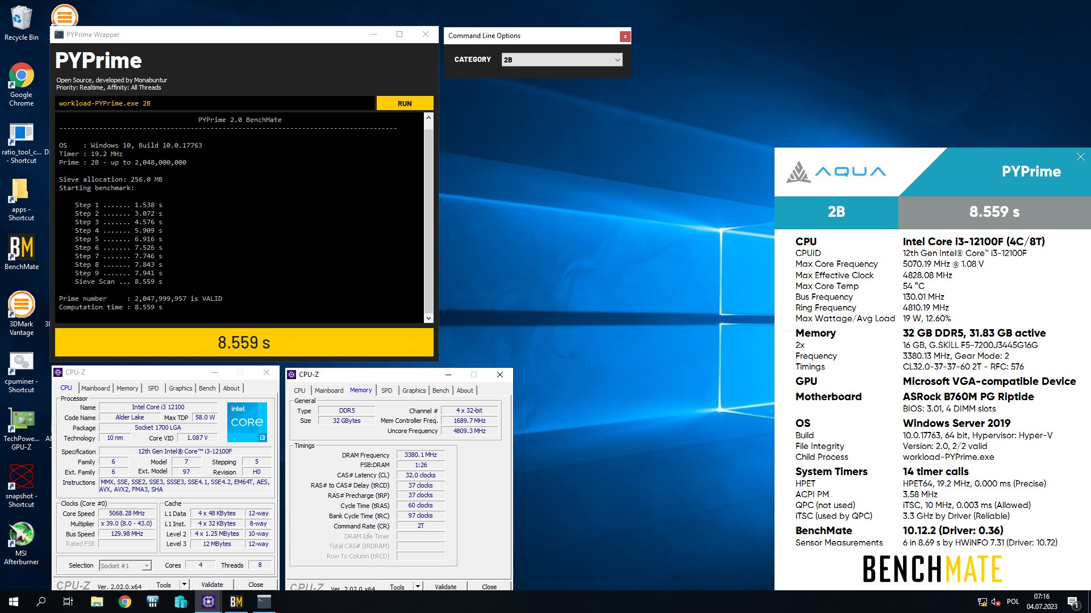This screenshot has height=613, width=1091.
Task: Switch to BenchMate taskbar button
Action: click(236, 602)
